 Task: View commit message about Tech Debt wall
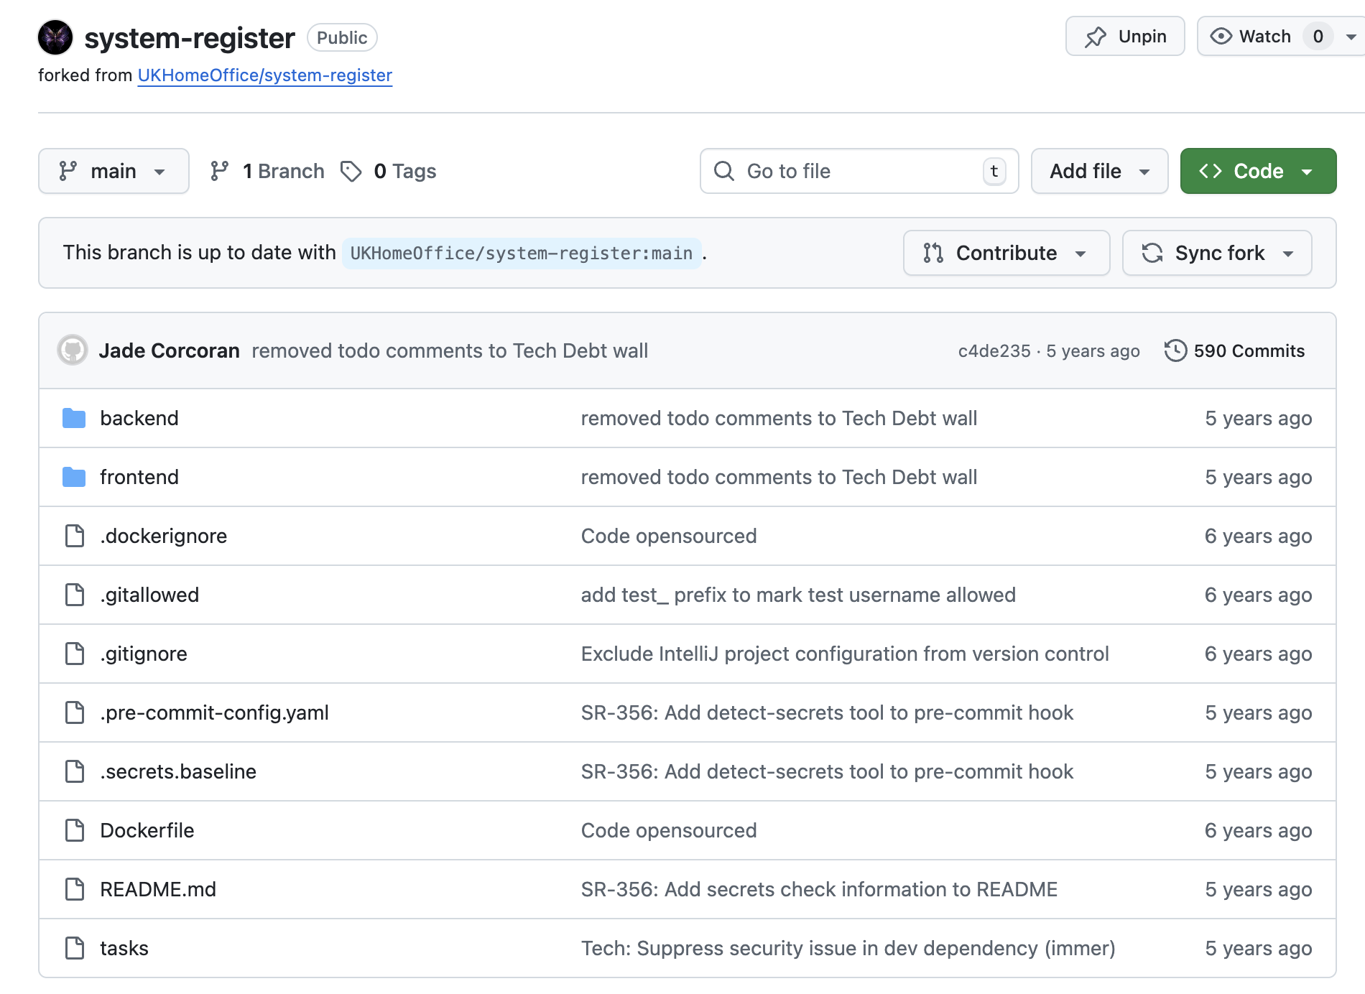[x=450, y=350]
